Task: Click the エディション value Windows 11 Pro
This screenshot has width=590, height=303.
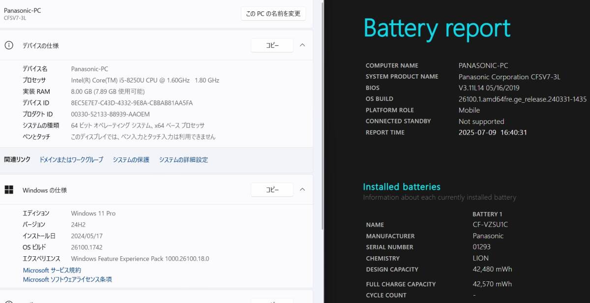Action: [x=93, y=213]
